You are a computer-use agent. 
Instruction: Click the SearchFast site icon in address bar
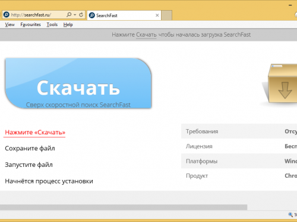(7, 15)
